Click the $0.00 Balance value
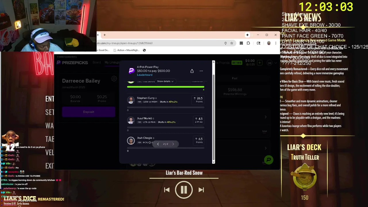Viewport: 368px width, 207px height. point(75,97)
